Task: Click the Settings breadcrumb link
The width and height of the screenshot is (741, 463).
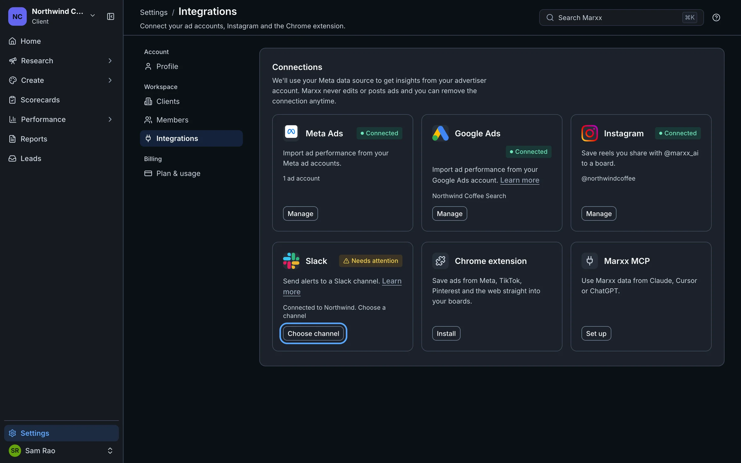Action: click(154, 12)
